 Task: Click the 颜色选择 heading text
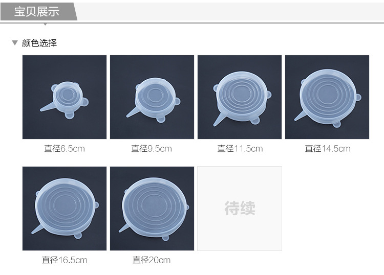39,43
